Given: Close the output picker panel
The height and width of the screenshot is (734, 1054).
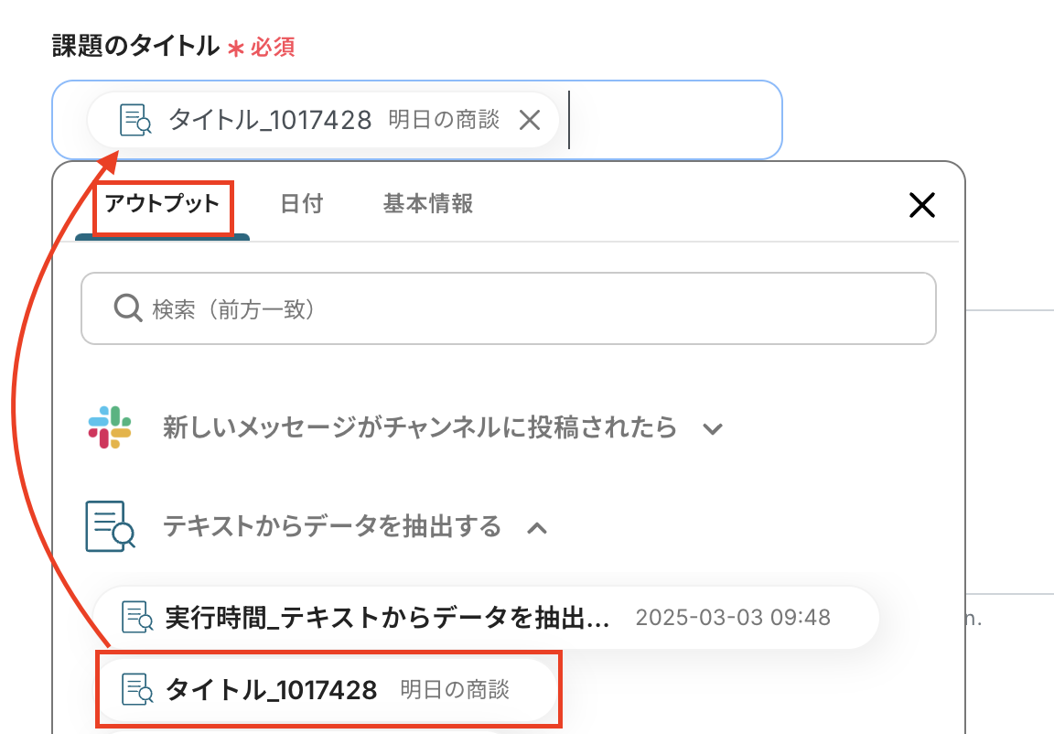Looking at the screenshot, I should (921, 206).
